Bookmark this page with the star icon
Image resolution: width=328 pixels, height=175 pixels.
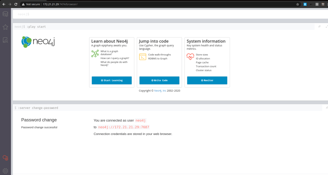(298, 4)
